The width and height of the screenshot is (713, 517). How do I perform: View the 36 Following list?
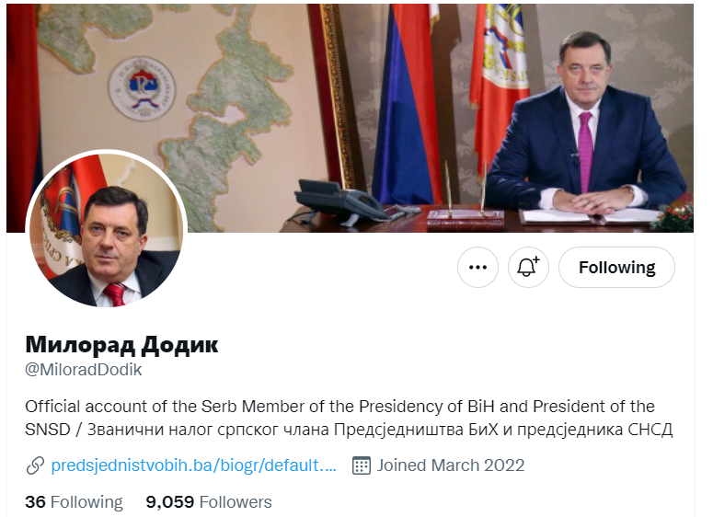click(75, 502)
